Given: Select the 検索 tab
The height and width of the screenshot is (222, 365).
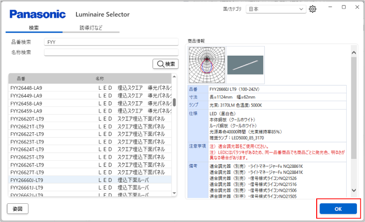Looking at the screenshot, I should [34, 28].
